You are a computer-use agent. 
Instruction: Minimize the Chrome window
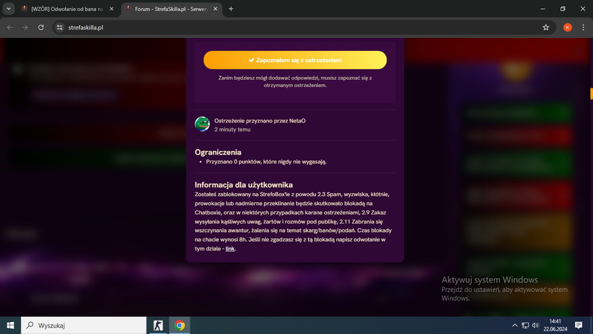point(543,9)
